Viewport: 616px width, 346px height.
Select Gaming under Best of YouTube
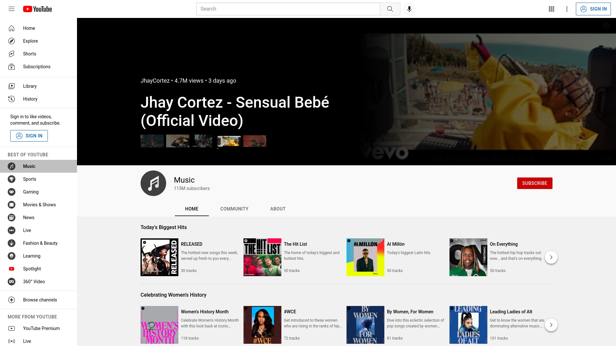click(38, 192)
